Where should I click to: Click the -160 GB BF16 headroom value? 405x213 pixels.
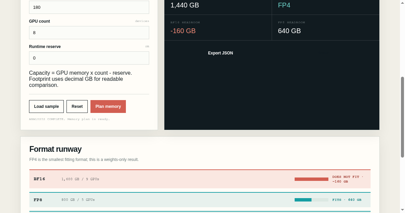click(x=183, y=31)
